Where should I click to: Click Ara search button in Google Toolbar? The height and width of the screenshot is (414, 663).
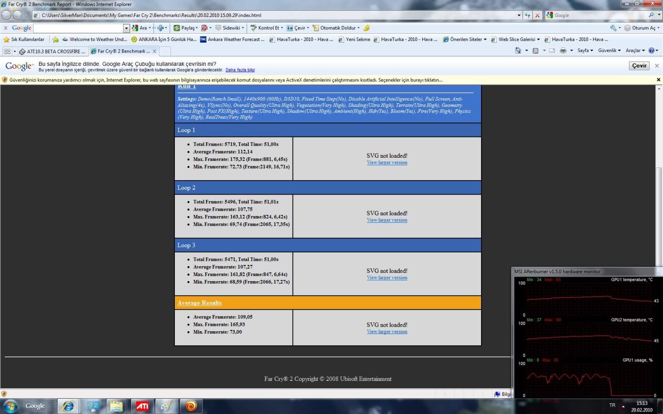[x=141, y=28]
